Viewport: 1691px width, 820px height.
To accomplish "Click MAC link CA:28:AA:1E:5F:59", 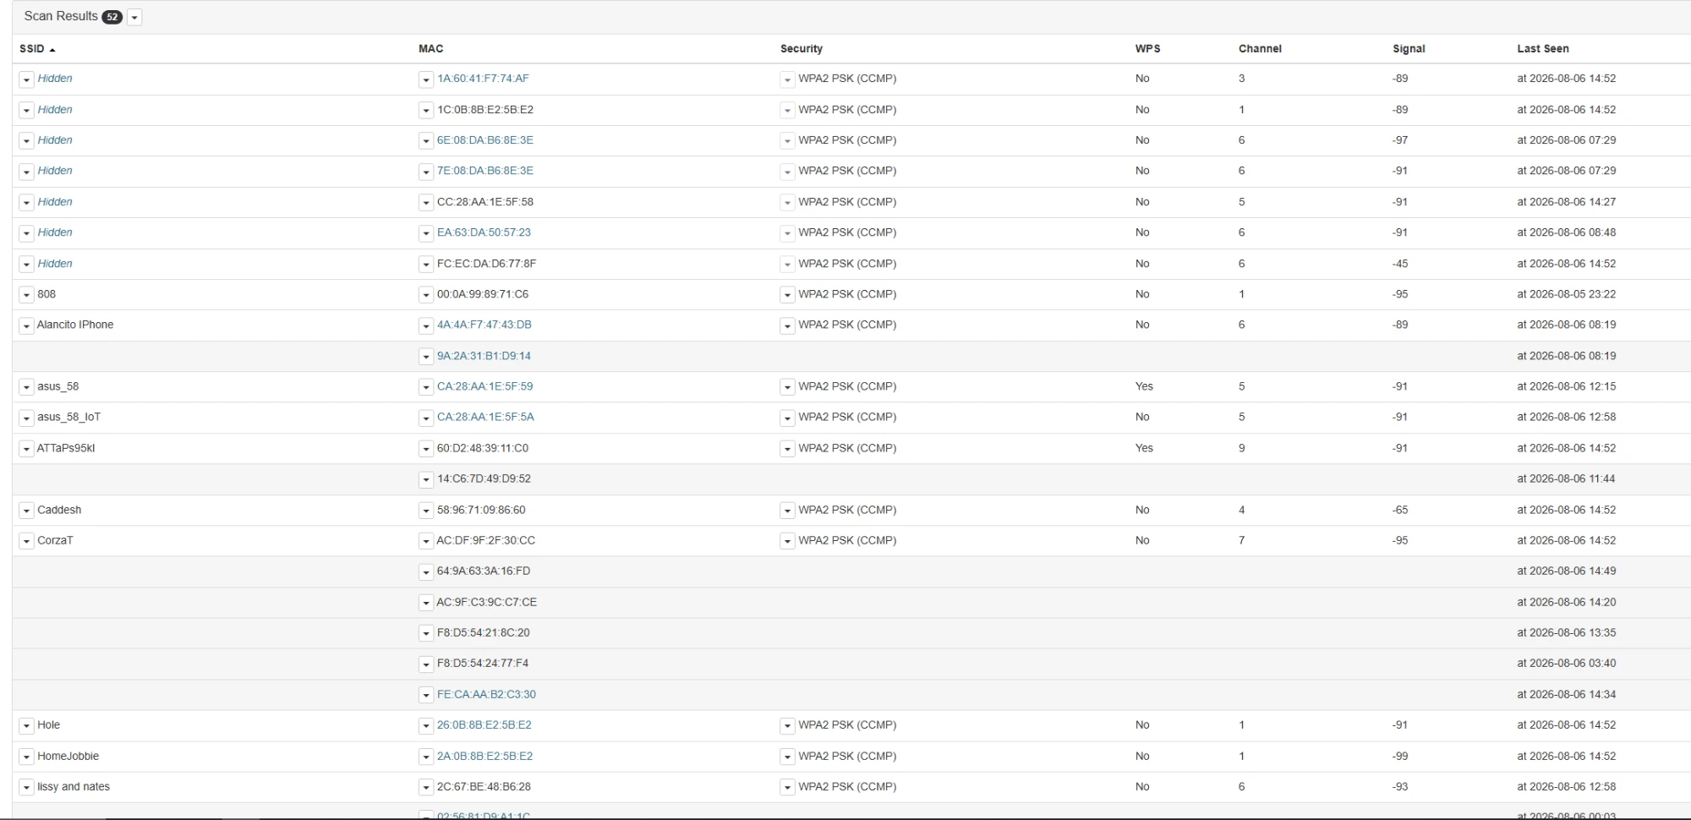I will [484, 386].
